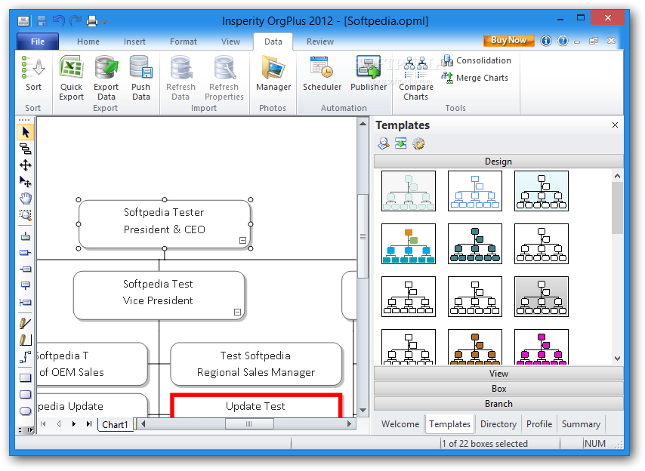Close the Templates panel
Viewport: 645px width, 471px height.
click(x=615, y=125)
